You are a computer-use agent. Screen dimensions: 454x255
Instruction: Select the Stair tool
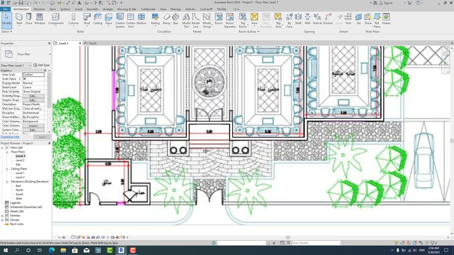click(x=176, y=19)
